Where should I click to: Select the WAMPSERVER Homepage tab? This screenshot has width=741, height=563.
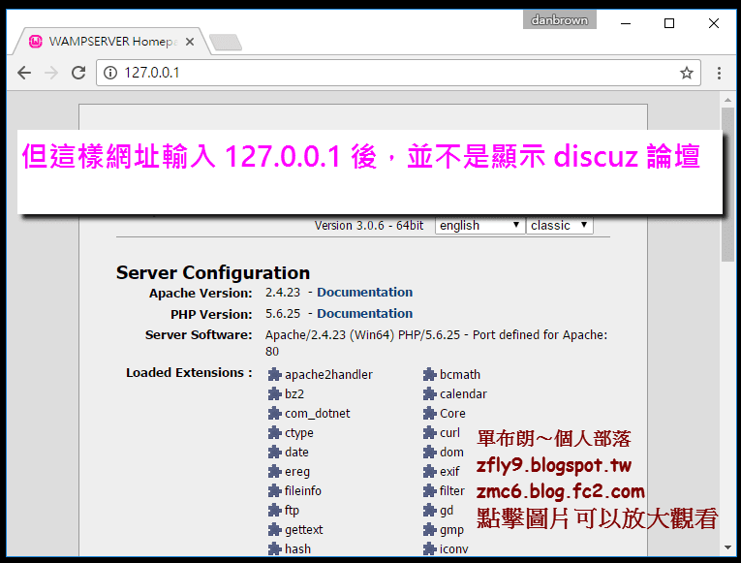coord(112,42)
